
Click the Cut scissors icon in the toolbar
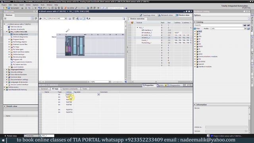tap(26, 8)
